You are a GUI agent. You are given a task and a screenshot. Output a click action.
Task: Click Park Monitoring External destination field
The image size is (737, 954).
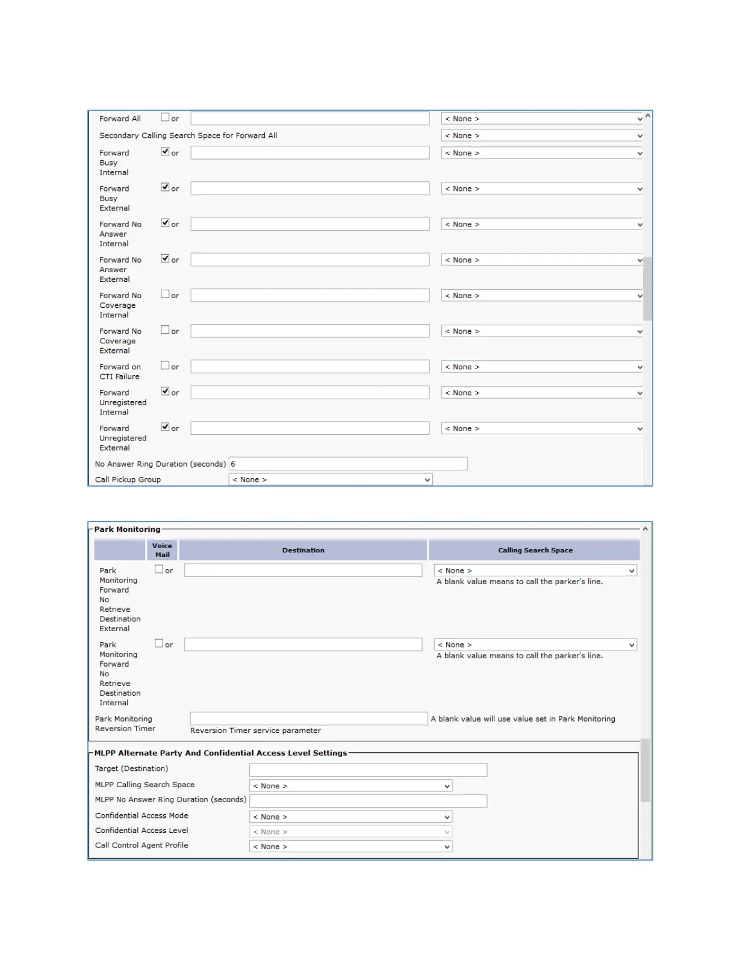coord(303,570)
